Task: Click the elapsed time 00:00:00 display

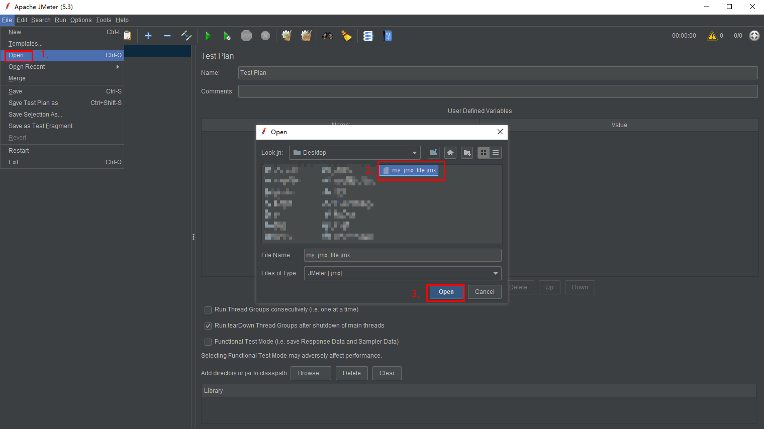Action: tap(684, 36)
